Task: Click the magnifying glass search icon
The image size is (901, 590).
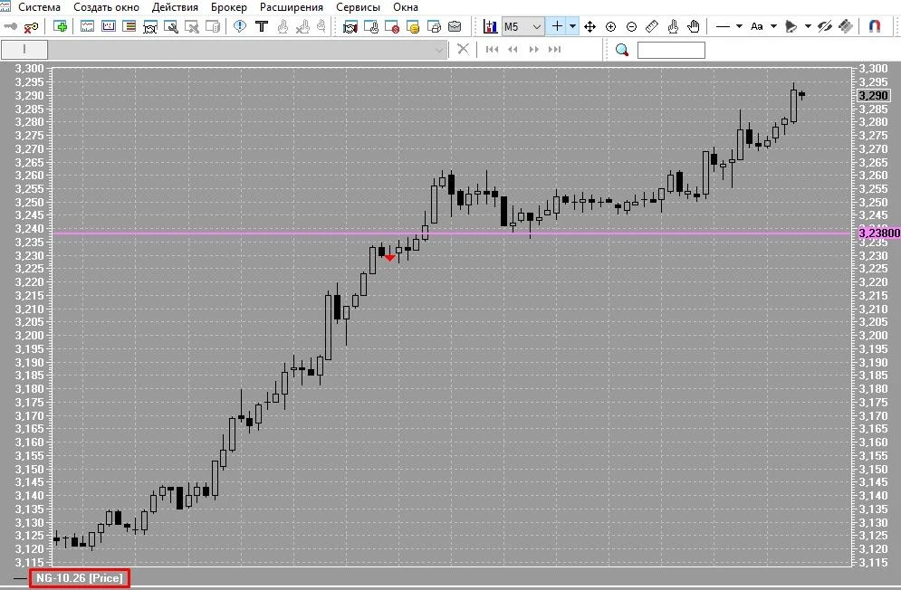Action: 622,50
